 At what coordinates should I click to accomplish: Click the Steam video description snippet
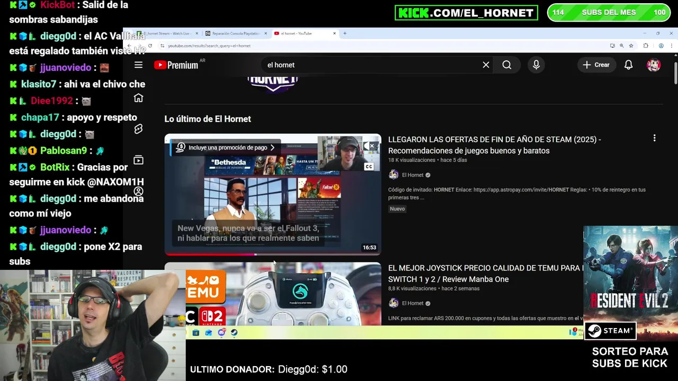pyautogui.click(x=516, y=193)
